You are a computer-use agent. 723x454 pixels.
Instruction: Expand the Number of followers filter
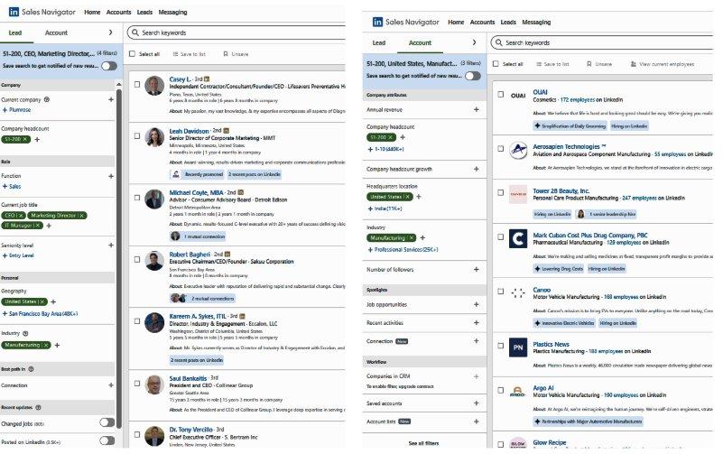point(477,269)
